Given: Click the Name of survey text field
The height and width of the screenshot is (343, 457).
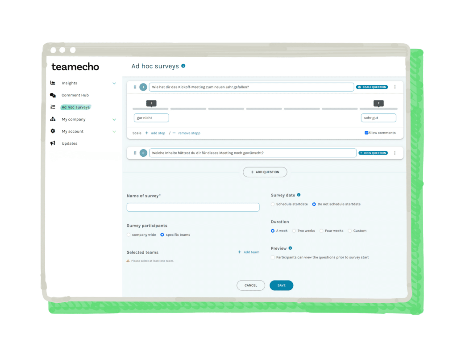Looking at the screenshot, I should coord(193,207).
